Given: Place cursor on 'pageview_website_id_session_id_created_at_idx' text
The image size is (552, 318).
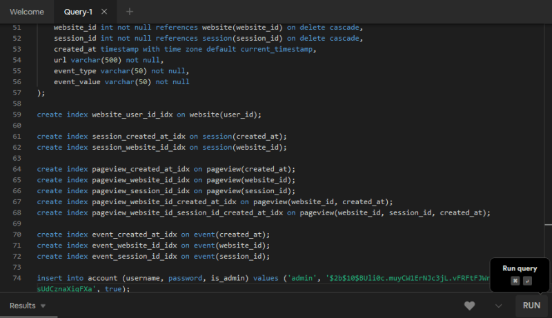Looking at the screenshot, I should click(187, 212).
